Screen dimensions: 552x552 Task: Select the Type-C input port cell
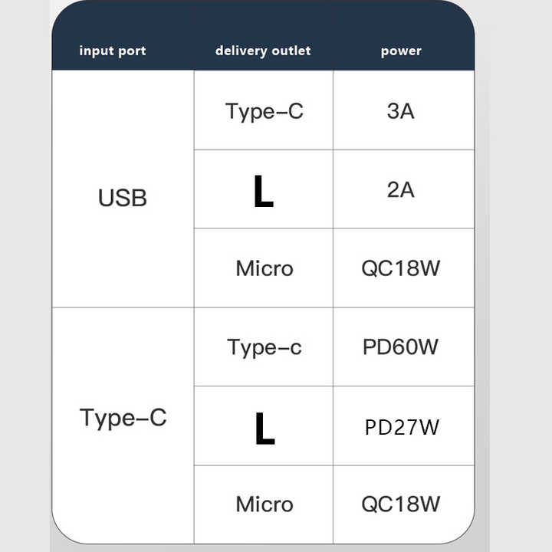[123, 426]
